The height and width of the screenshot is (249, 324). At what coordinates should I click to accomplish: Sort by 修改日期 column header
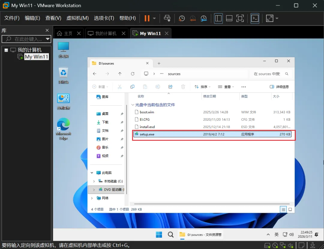click(x=209, y=96)
